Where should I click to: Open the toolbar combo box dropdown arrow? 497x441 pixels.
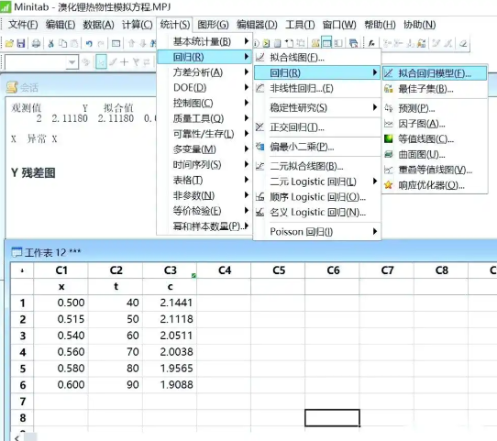[x=72, y=62]
